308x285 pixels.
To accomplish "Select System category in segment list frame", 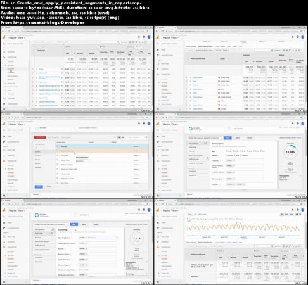I will click(x=44, y=152).
